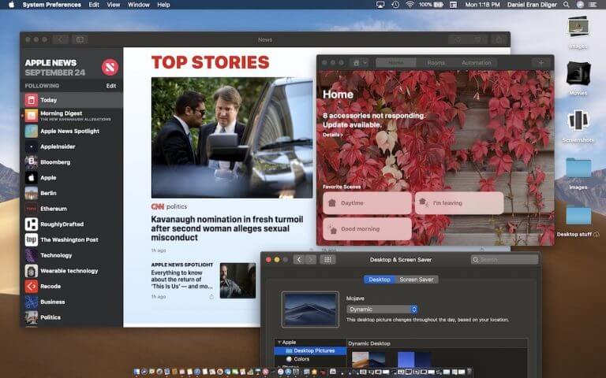The image size is (606, 378).
Task: Click the Time Machine menu bar icon
Action: (x=395, y=5)
